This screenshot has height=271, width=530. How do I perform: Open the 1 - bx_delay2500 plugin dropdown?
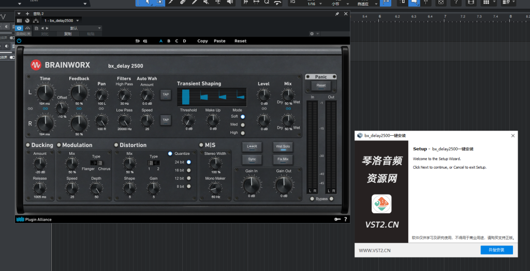tap(62, 21)
